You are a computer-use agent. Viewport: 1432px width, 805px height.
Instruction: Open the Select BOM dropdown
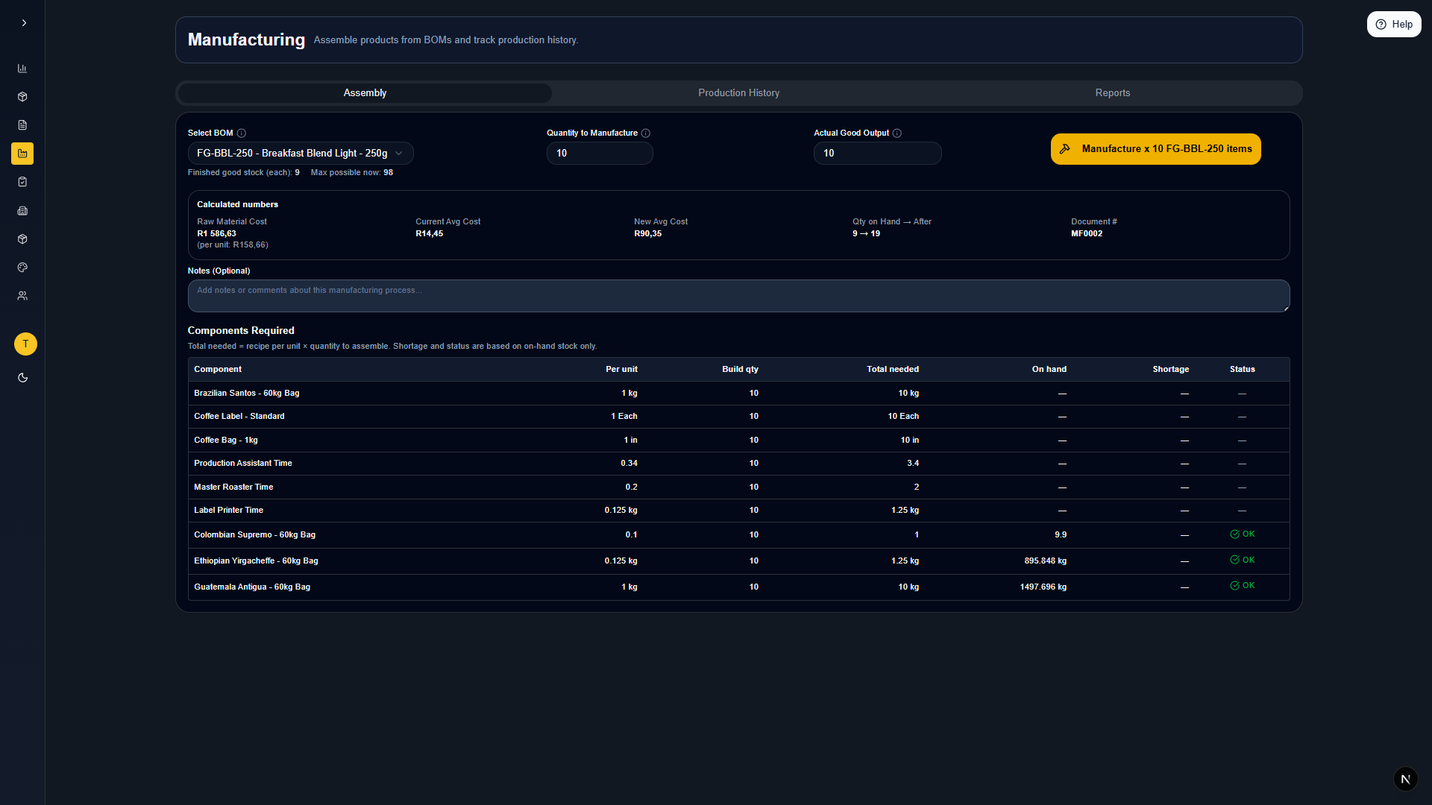pos(300,154)
